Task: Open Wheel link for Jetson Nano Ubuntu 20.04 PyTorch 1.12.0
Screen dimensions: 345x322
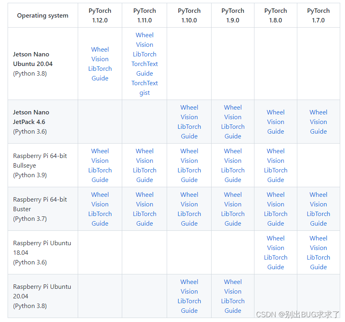Action: point(100,50)
